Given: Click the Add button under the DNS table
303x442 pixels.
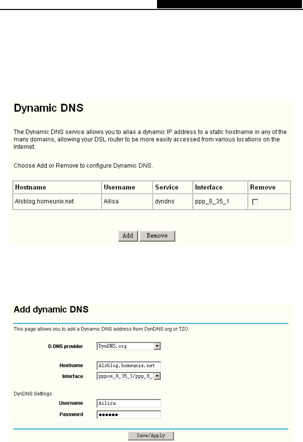Looking at the screenshot, I should [128, 236].
